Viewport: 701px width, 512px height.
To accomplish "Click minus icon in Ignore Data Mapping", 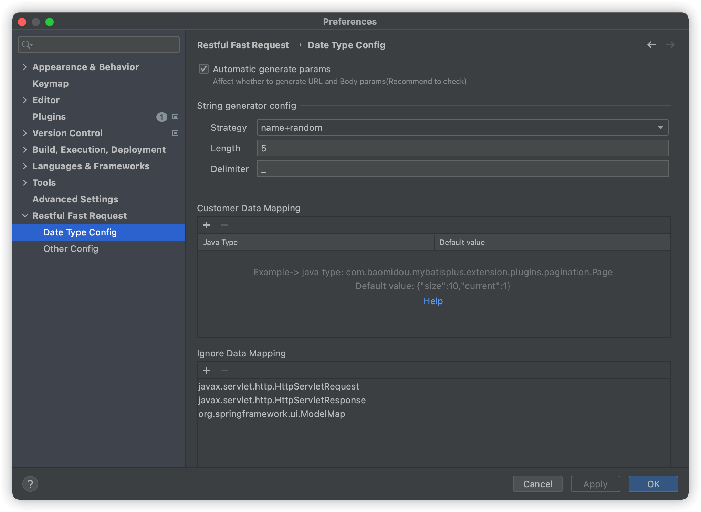I will [224, 370].
